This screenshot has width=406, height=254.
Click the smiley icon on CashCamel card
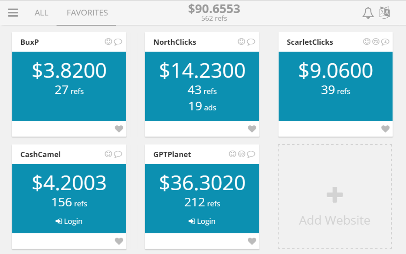108,154
